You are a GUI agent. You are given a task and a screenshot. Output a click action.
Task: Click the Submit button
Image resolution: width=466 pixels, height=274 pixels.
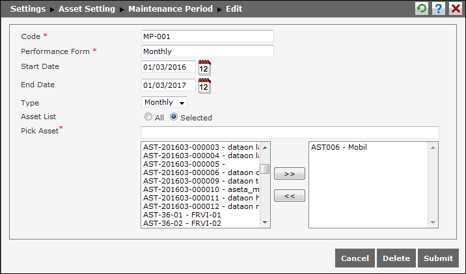438,258
